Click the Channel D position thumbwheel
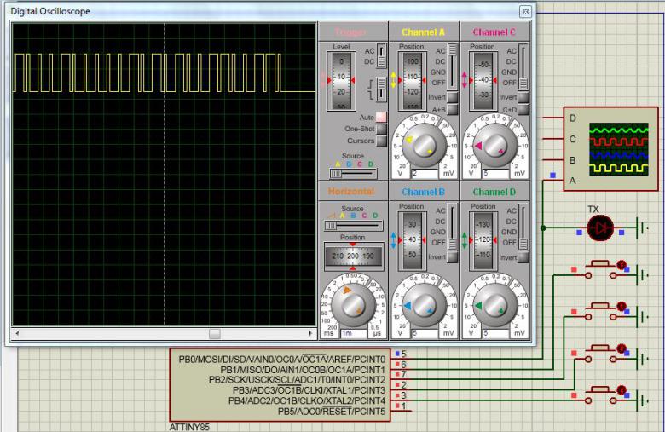The width and height of the screenshot is (665, 432). (x=483, y=240)
